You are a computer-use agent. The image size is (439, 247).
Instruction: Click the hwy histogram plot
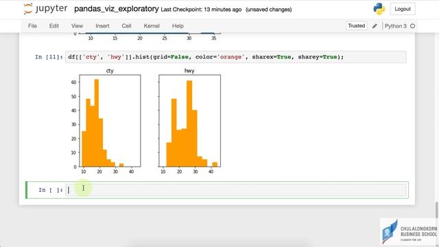189,121
